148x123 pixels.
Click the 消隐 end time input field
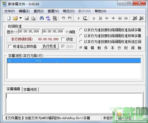coord(53,31)
